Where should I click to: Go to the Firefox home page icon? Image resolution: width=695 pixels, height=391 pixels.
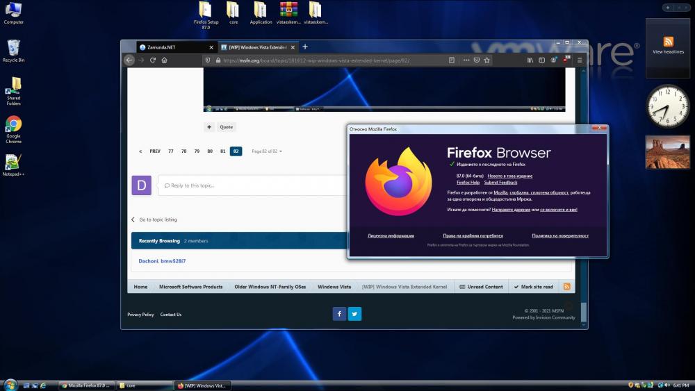pyautogui.click(x=164, y=60)
